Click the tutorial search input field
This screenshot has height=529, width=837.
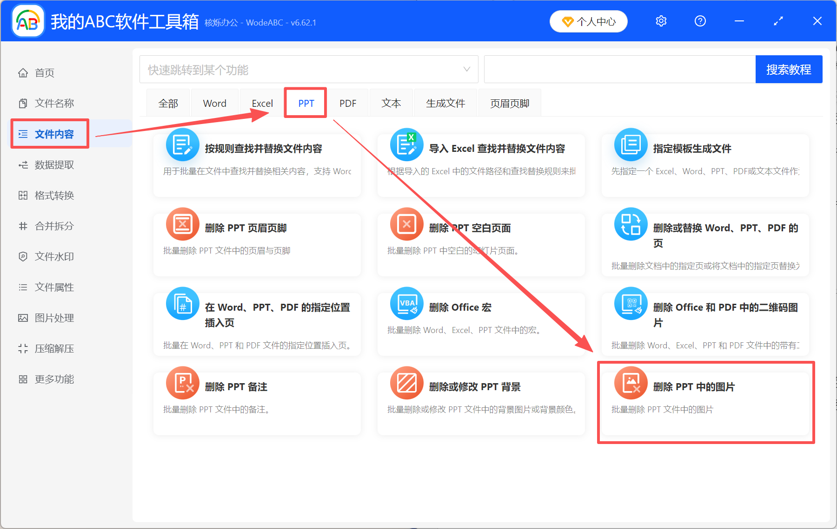tap(618, 69)
